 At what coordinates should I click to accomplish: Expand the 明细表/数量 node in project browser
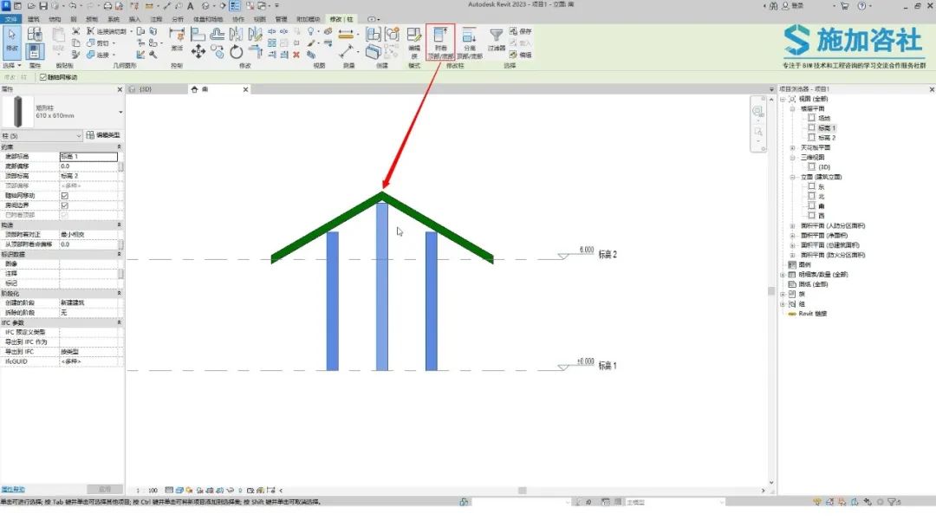(x=783, y=275)
